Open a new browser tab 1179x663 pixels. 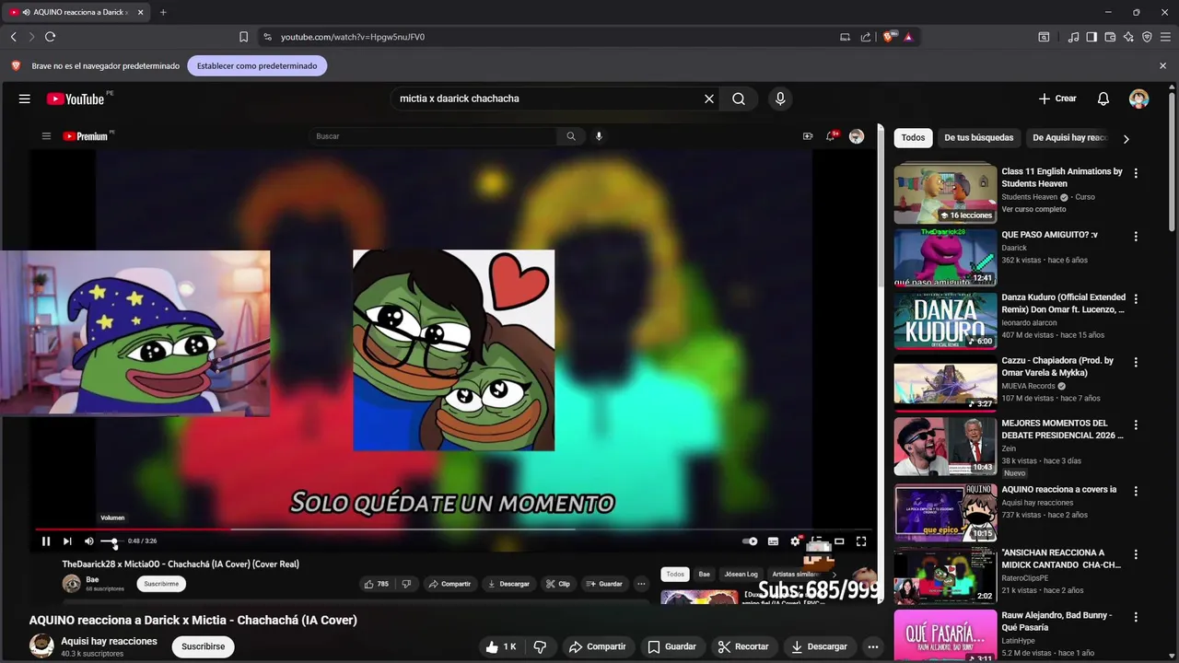tap(163, 12)
